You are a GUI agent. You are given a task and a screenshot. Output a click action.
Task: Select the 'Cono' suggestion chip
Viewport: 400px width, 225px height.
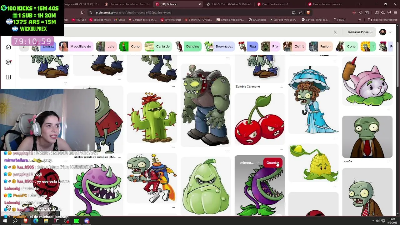tap(130, 46)
